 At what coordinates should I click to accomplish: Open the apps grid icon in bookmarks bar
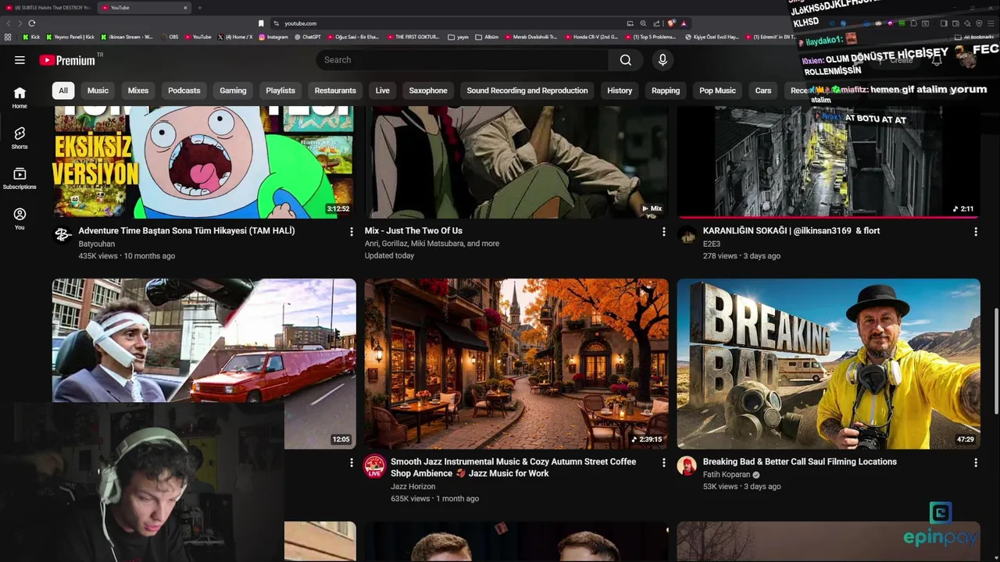pos(8,37)
